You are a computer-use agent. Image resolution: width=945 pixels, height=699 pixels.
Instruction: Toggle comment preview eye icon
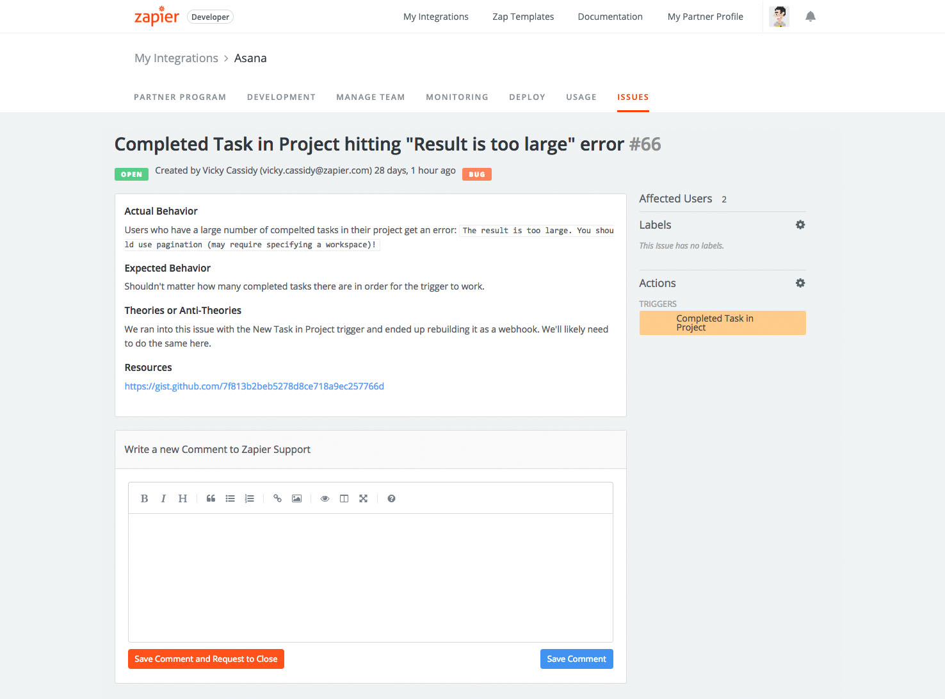[x=325, y=498]
